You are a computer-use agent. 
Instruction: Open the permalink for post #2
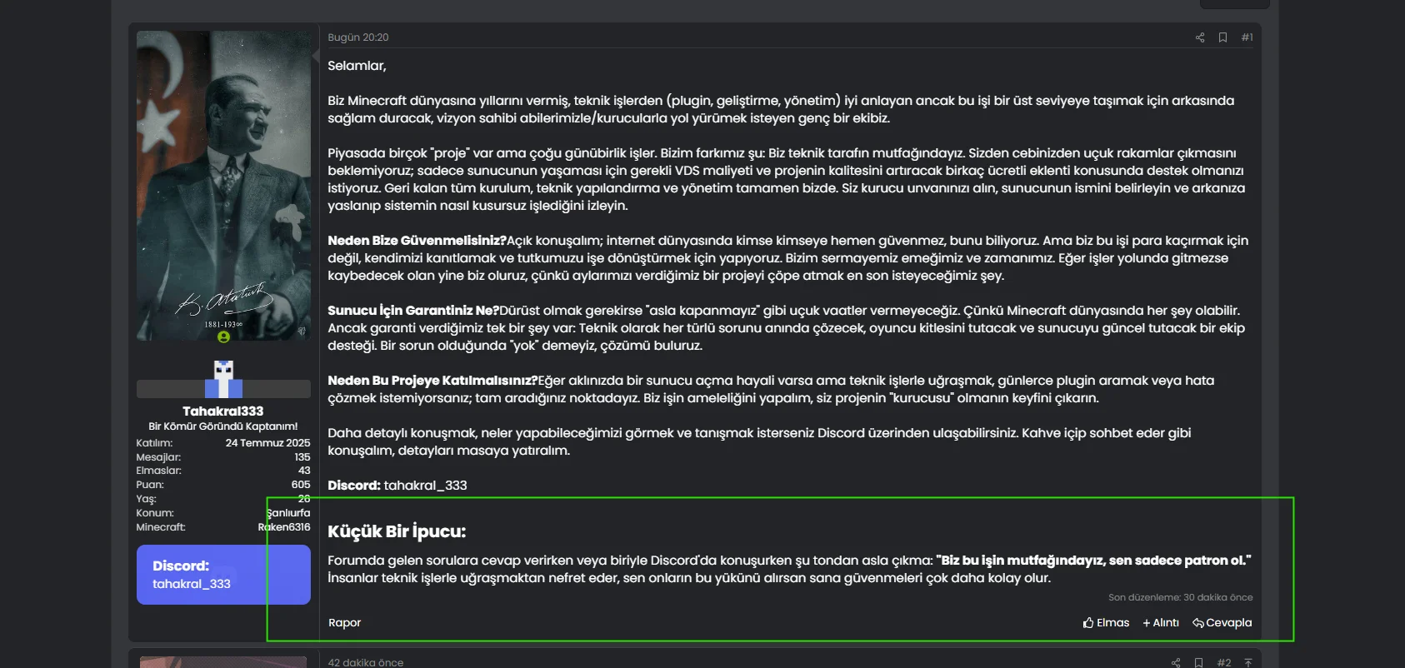[x=1224, y=663]
